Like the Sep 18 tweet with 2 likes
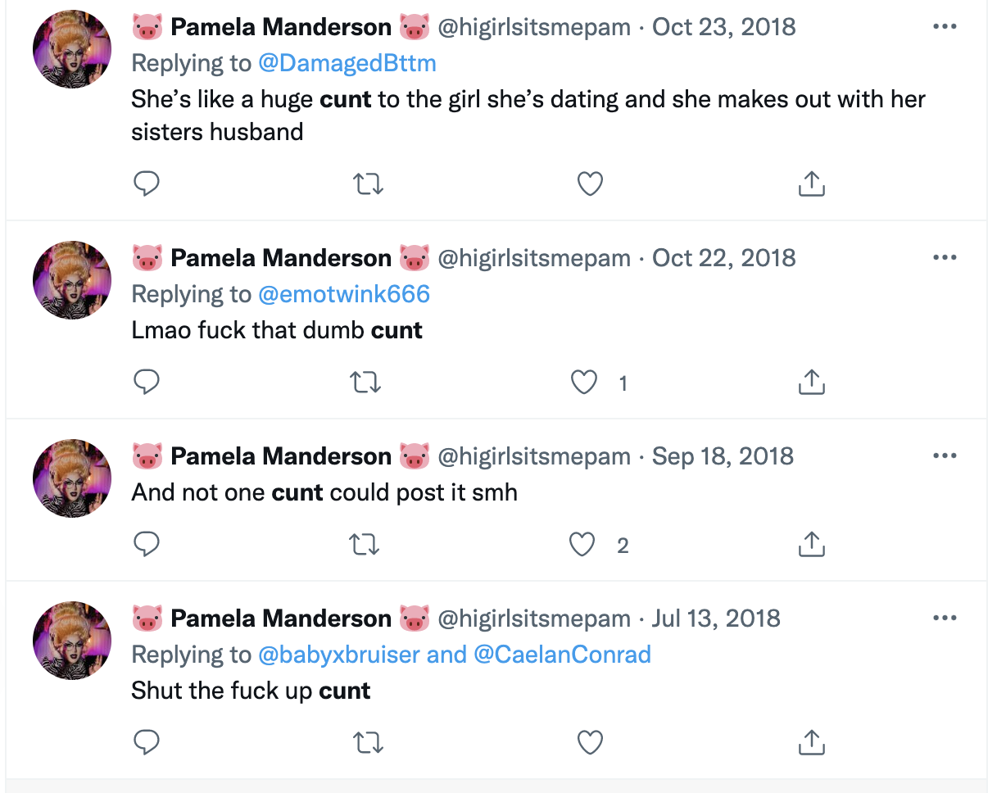The height and width of the screenshot is (793, 1006). pyautogui.click(x=582, y=545)
